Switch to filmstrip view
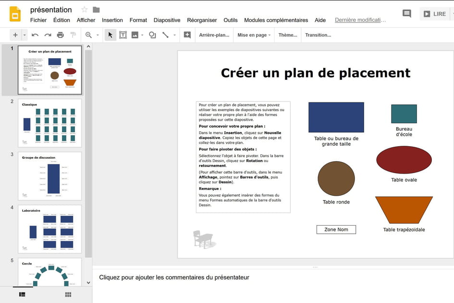This screenshot has height=303, width=454. [22, 295]
